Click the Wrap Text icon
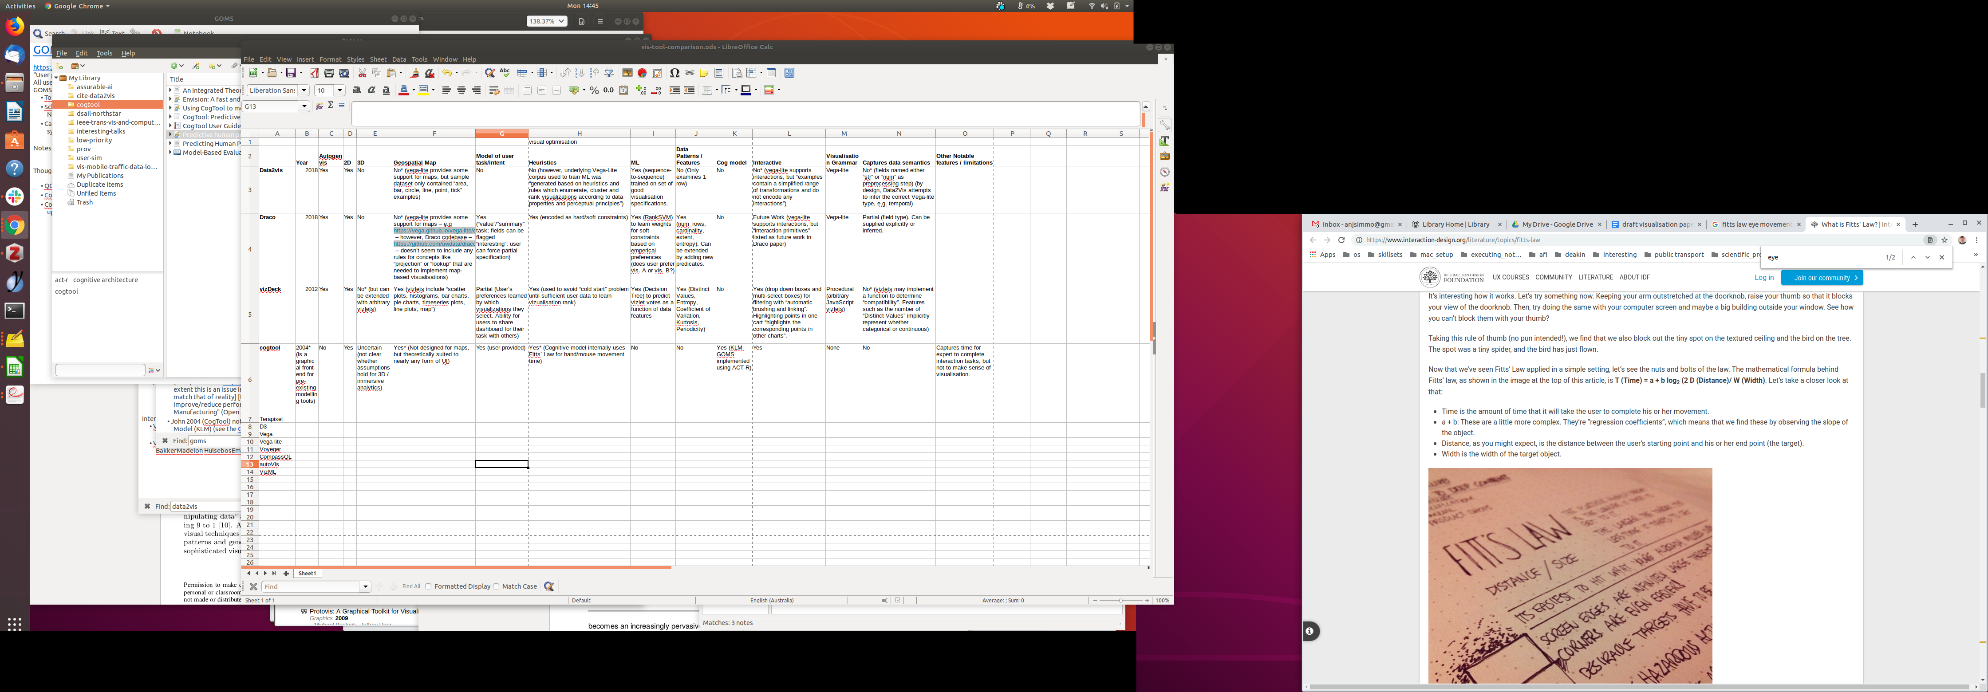This screenshot has height=692, width=1988. tap(494, 90)
